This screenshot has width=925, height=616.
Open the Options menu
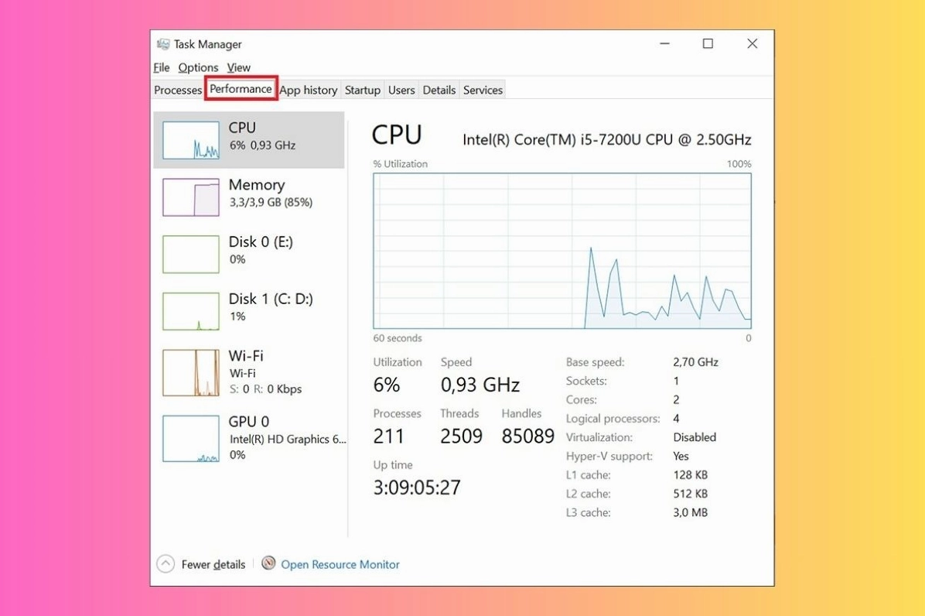(x=199, y=67)
